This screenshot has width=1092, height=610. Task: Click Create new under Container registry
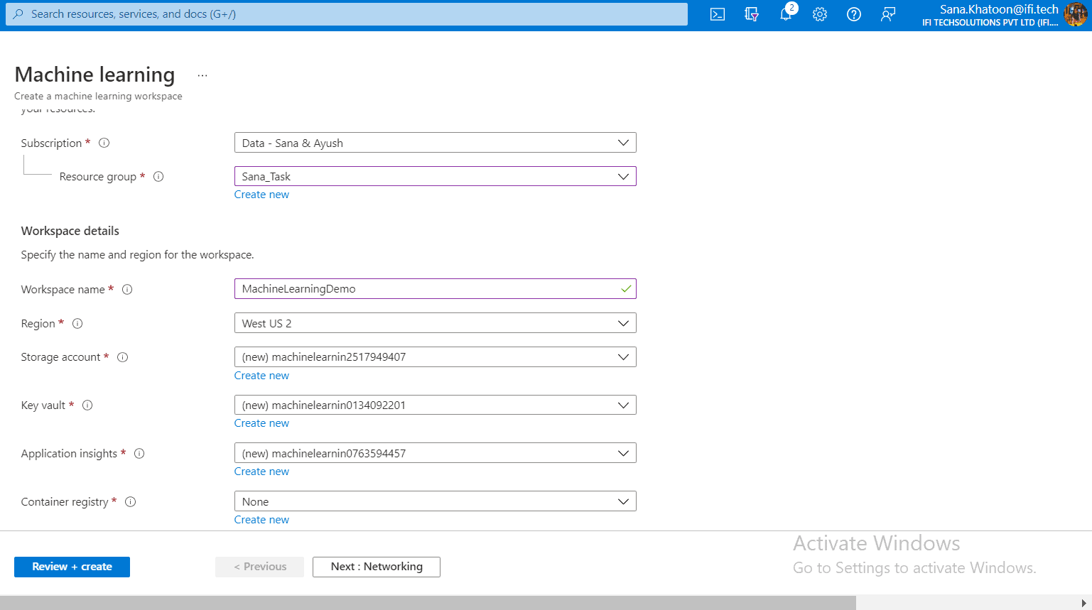[x=261, y=520]
